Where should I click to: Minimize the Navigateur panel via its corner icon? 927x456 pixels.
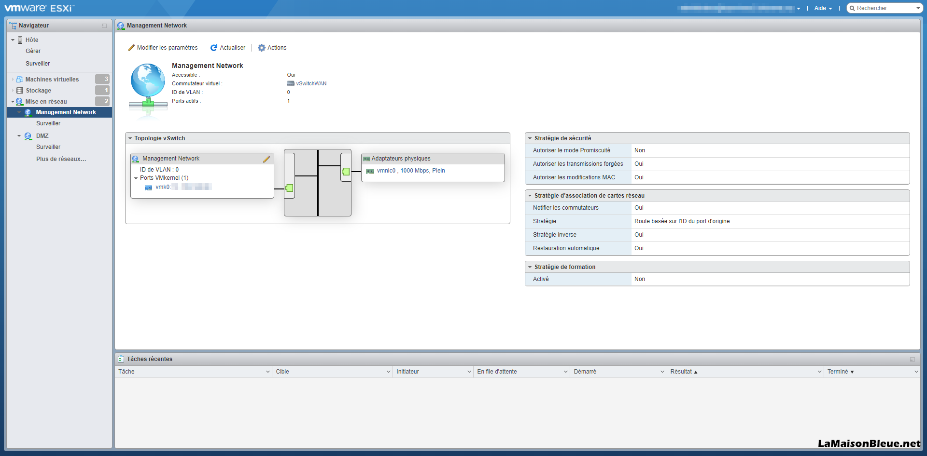coord(104,26)
